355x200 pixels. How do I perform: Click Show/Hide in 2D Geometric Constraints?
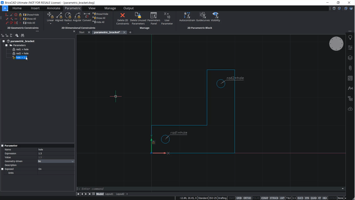pyautogui.click(x=31, y=15)
